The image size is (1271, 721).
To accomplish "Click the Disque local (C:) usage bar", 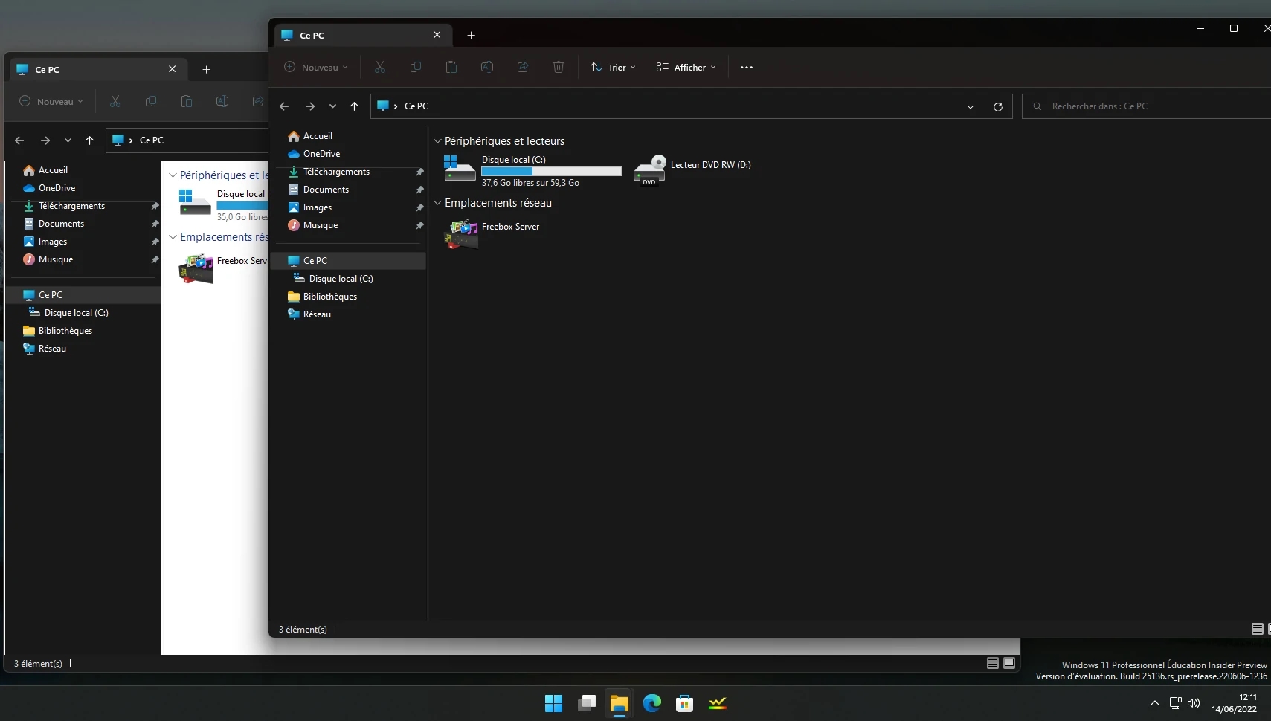I will (x=551, y=172).
